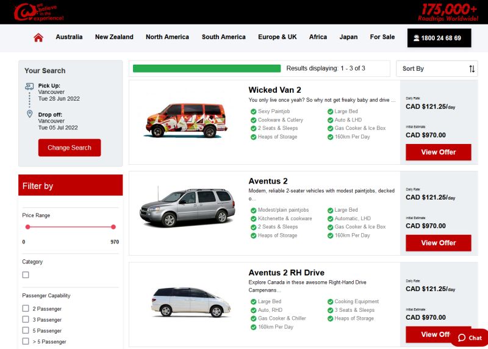Click the Filter by header

[71, 185]
